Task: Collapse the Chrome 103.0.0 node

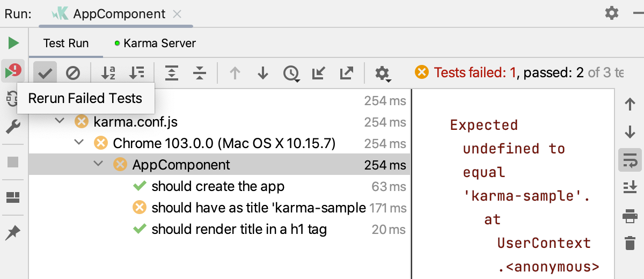Action: (79, 143)
